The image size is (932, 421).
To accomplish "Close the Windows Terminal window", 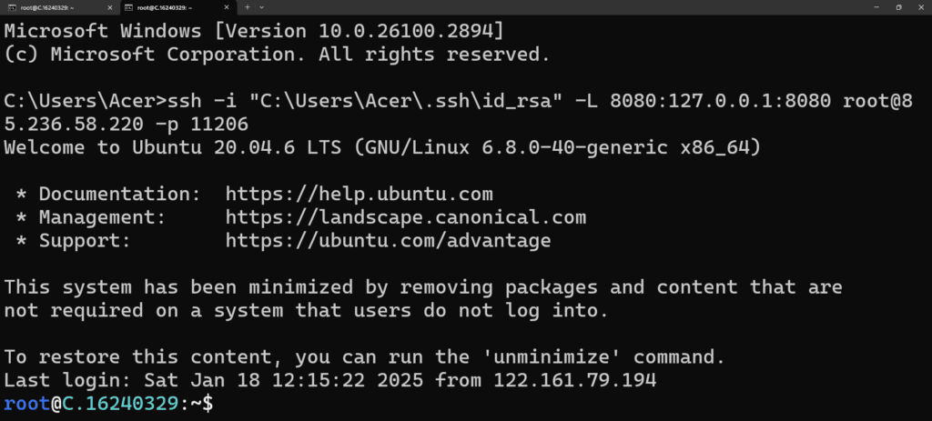I will (x=920, y=7).
